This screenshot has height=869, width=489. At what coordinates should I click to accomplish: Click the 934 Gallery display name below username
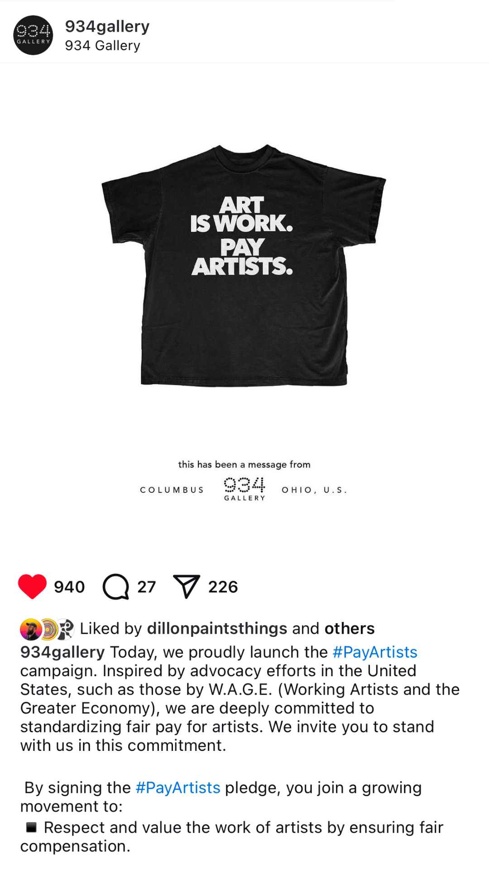click(103, 46)
